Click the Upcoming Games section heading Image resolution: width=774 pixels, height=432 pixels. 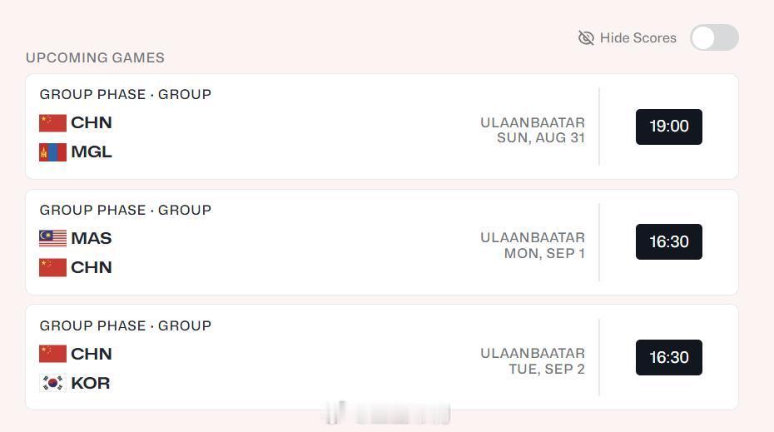(95, 57)
